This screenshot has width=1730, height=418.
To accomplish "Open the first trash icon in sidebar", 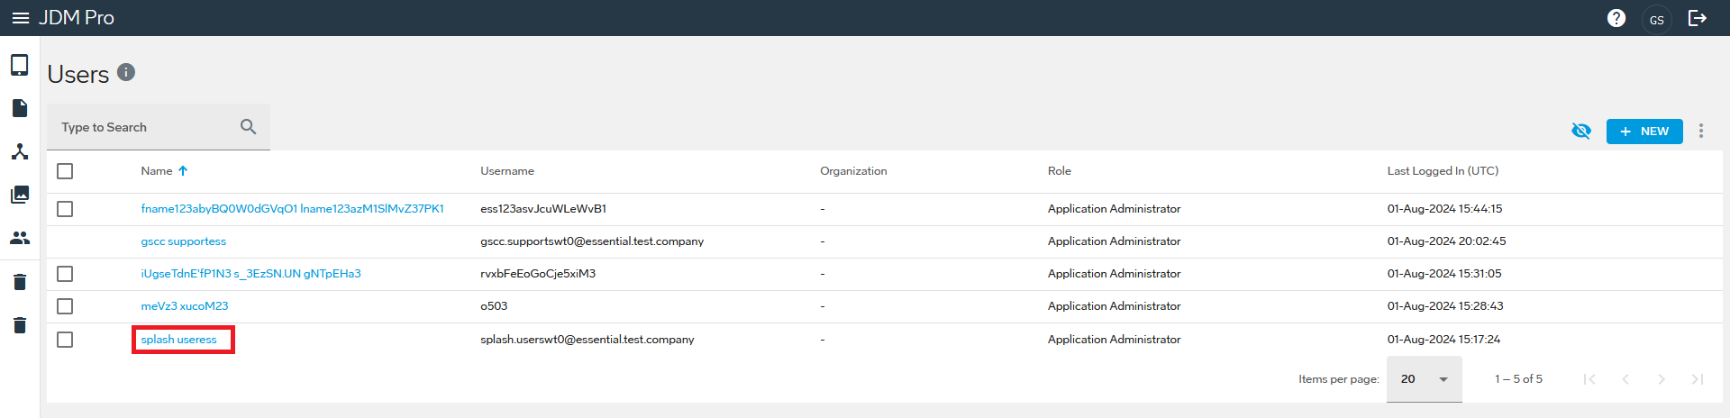I will pos(20,282).
